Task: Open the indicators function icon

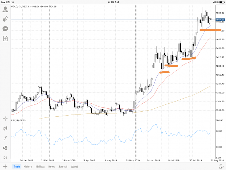Action: click(x=5, y=138)
